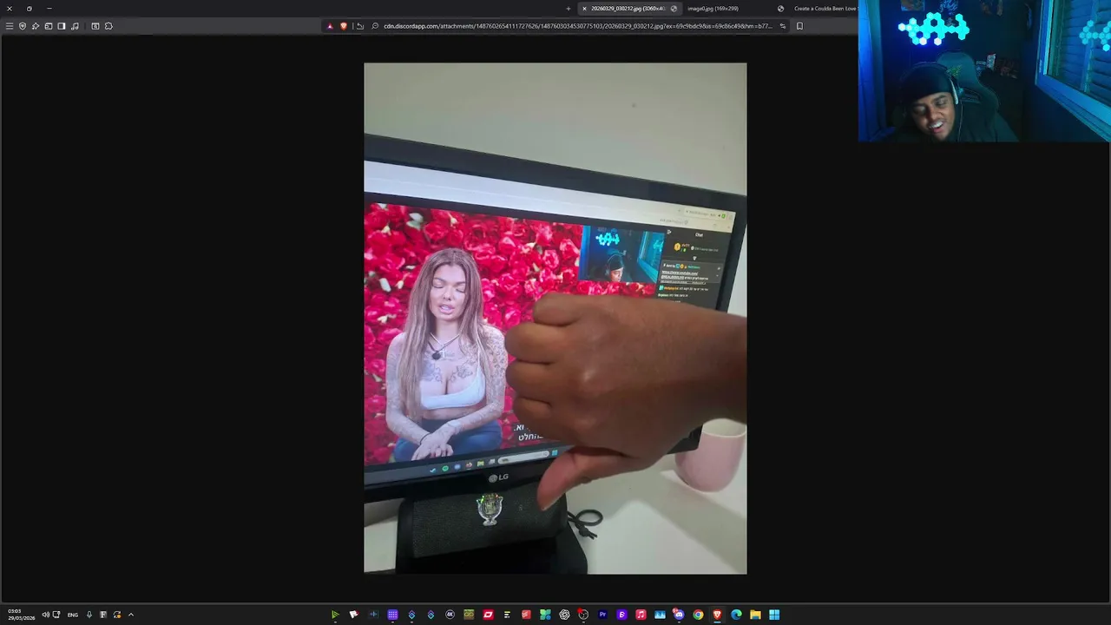The image size is (1111, 625).
Task: Select the 20260329_030212.jpg tab
Action: coord(629,9)
